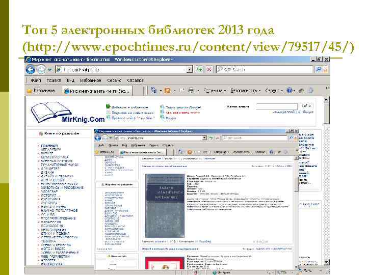Open the Правка menu in outer browser
Viewport: 367px width, 275px height.
[54, 80]
